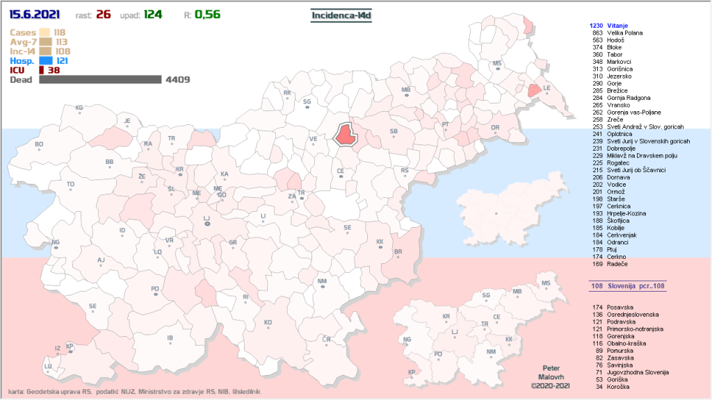
Task: Click the NM city marker on main map
Action: pos(322,285)
